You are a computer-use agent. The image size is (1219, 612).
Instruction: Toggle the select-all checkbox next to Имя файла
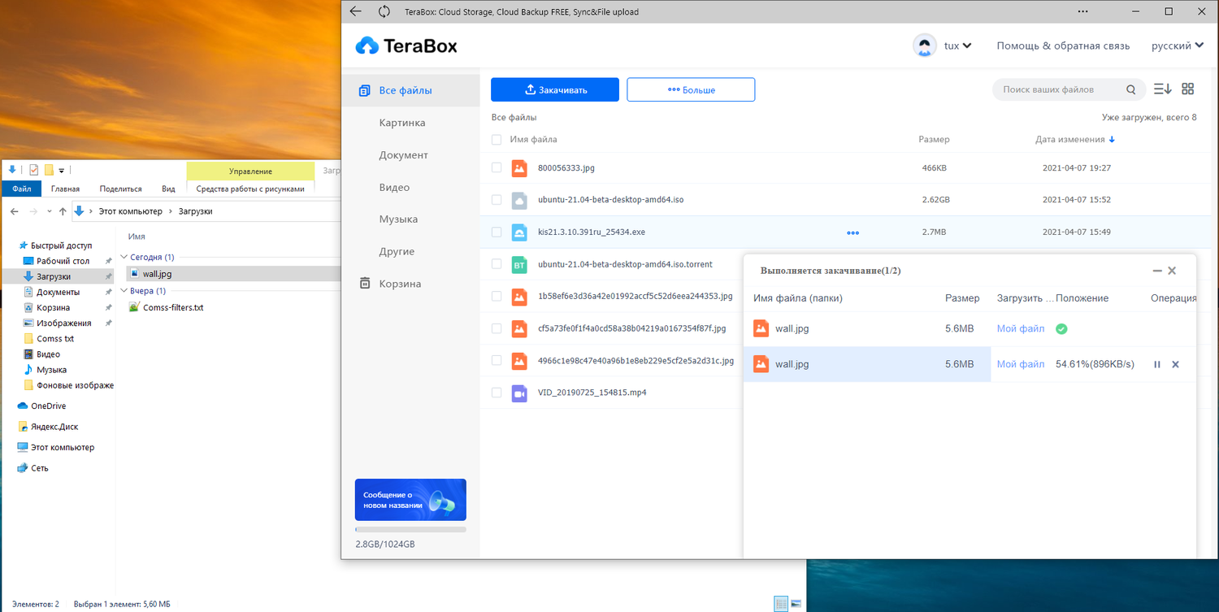(497, 140)
